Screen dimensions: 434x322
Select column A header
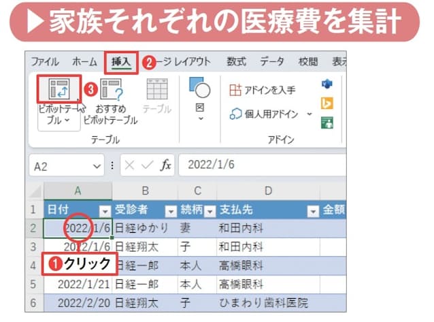78,191
